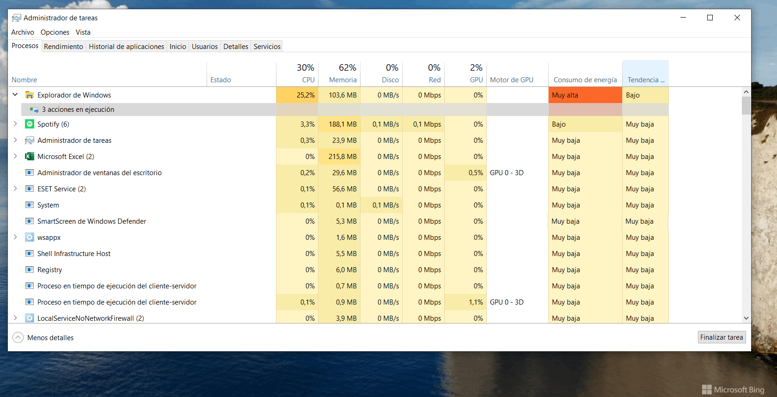Switch to the Servicios tab

pyautogui.click(x=267, y=46)
